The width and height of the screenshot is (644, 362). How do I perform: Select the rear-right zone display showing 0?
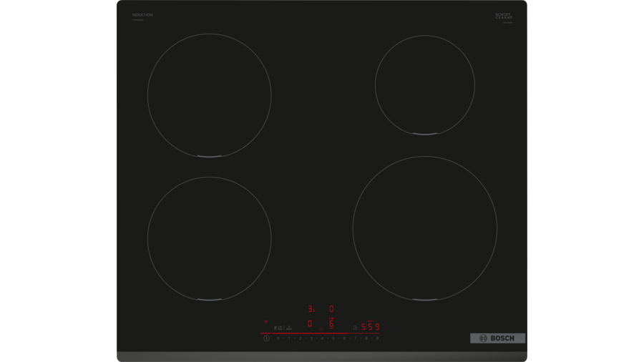pyautogui.click(x=331, y=309)
